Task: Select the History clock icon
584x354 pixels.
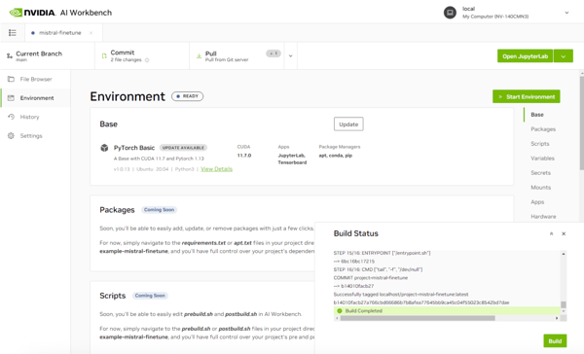Action: pyautogui.click(x=11, y=117)
